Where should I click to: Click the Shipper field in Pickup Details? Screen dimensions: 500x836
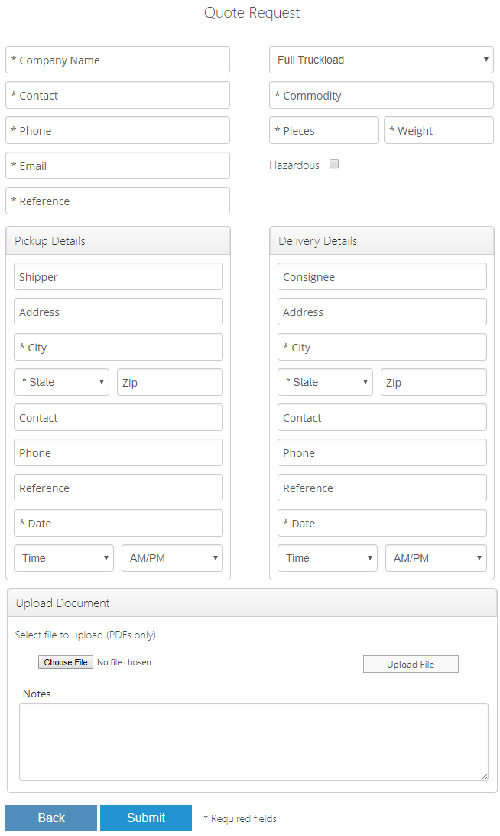[x=119, y=276]
